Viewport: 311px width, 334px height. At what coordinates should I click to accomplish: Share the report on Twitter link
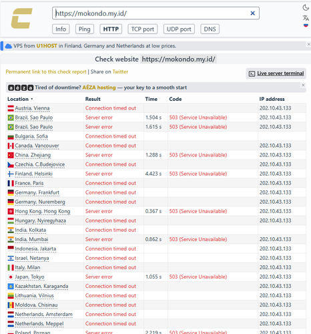(x=120, y=71)
